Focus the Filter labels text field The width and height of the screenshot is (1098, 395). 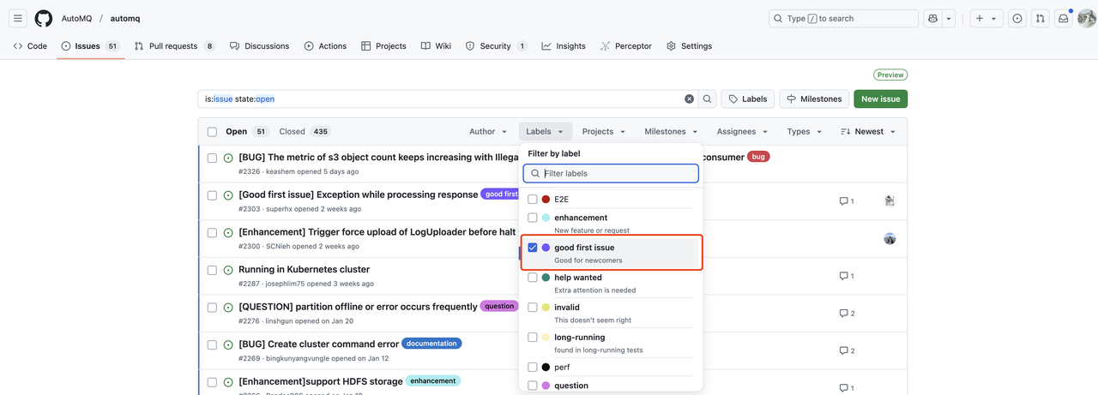point(618,173)
